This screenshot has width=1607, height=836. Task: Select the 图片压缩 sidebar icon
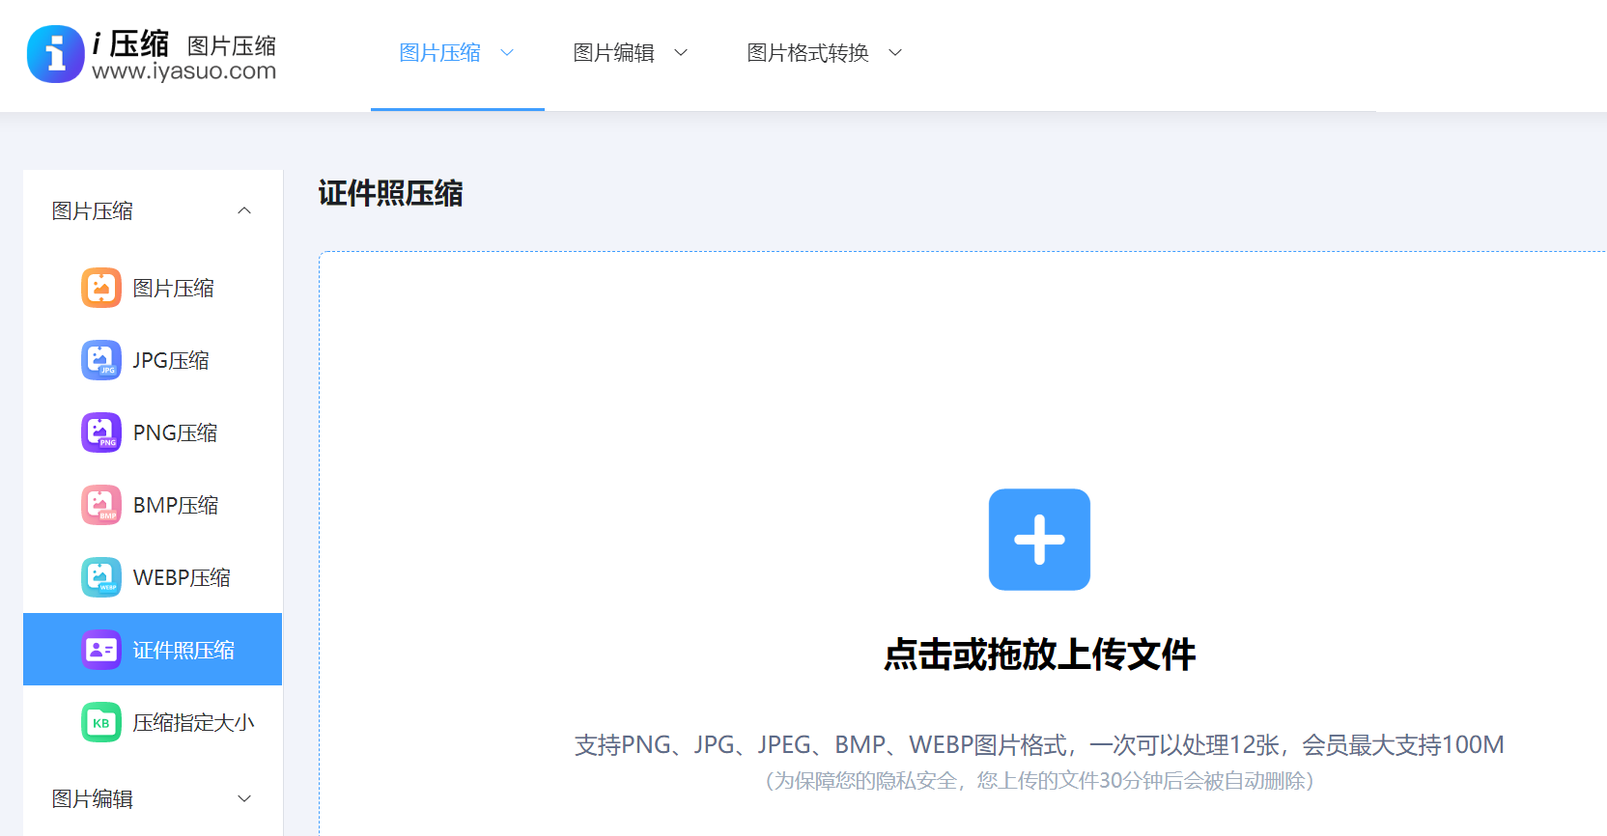click(101, 288)
